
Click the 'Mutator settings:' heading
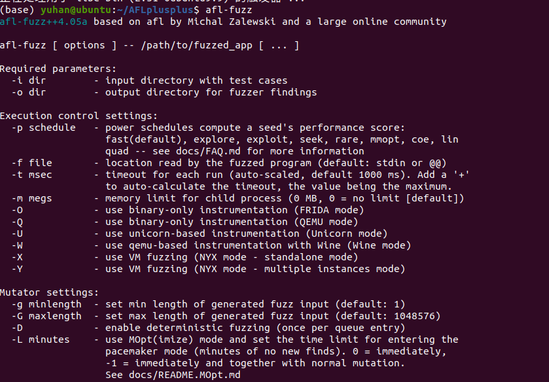[49, 292]
